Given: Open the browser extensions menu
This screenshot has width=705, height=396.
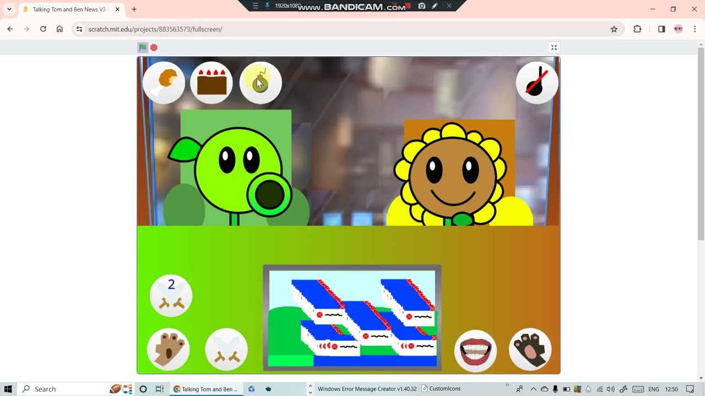Looking at the screenshot, I should [x=637, y=29].
